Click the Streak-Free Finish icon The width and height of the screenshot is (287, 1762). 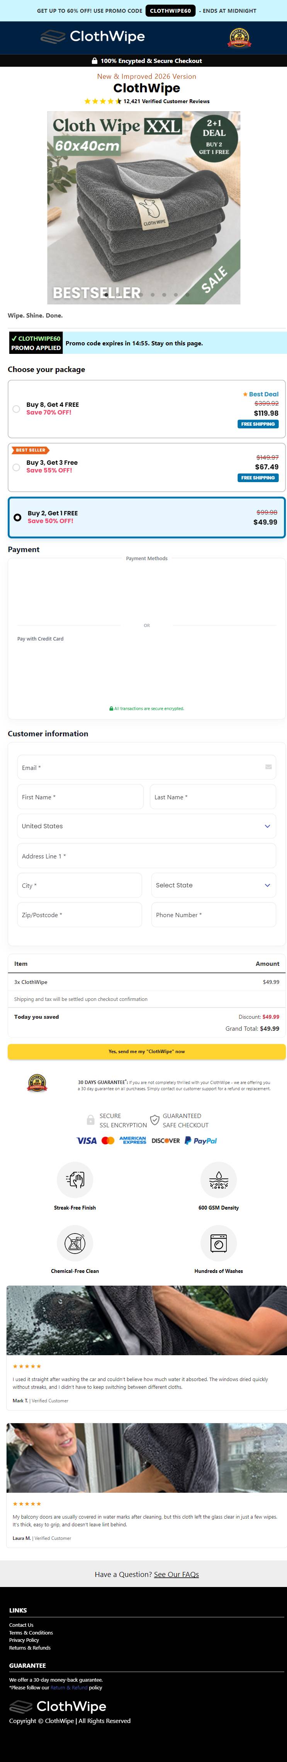[75, 1179]
